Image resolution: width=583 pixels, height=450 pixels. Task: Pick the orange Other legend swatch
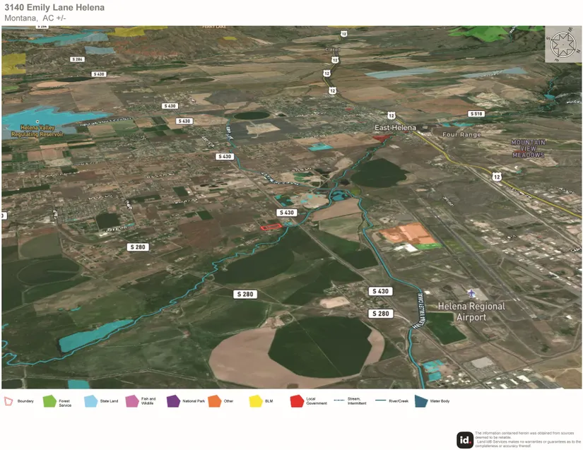pyautogui.click(x=215, y=401)
